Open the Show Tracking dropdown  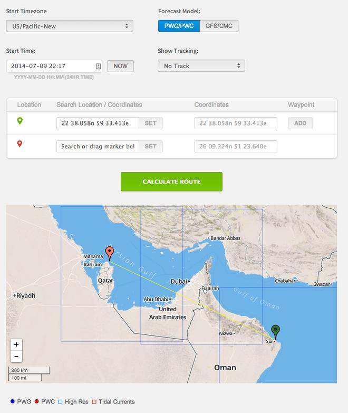click(201, 66)
